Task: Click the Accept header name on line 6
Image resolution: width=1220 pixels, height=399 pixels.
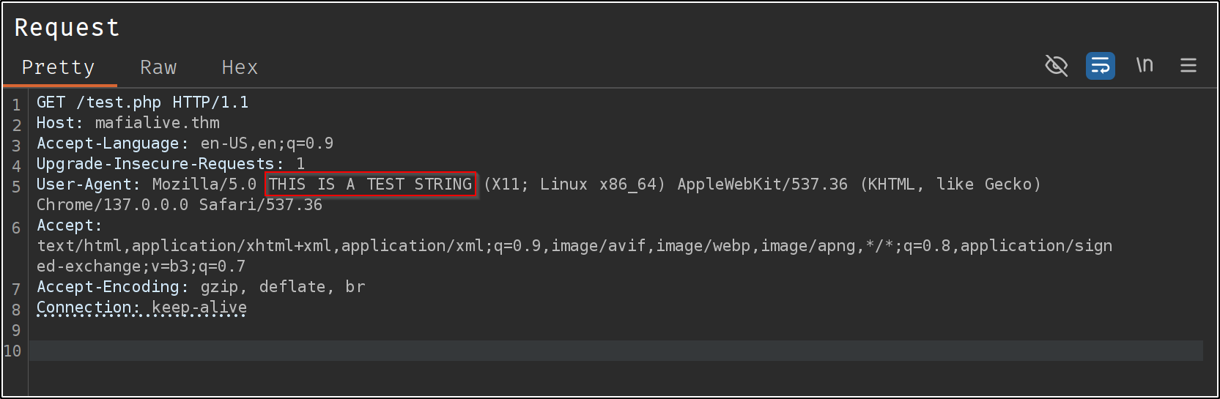Action: 69,225
